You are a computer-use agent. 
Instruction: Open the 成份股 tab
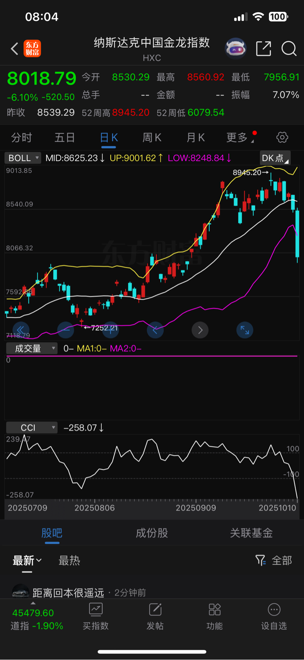click(x=152, y=533)
